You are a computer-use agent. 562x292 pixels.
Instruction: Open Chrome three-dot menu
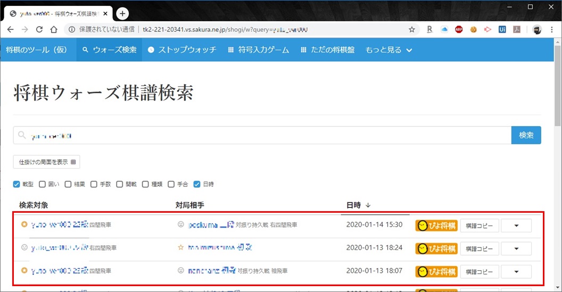coord(552,30)
